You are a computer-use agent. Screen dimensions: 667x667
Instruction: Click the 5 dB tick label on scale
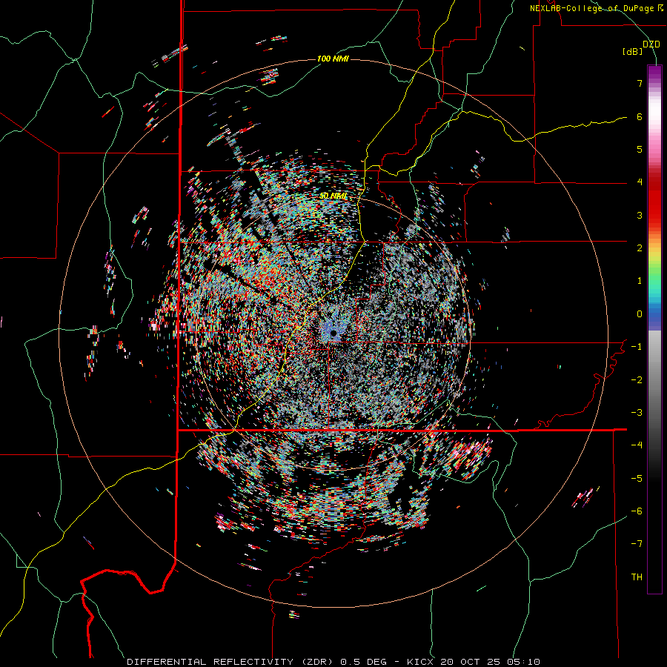click(x=640, y=149)
